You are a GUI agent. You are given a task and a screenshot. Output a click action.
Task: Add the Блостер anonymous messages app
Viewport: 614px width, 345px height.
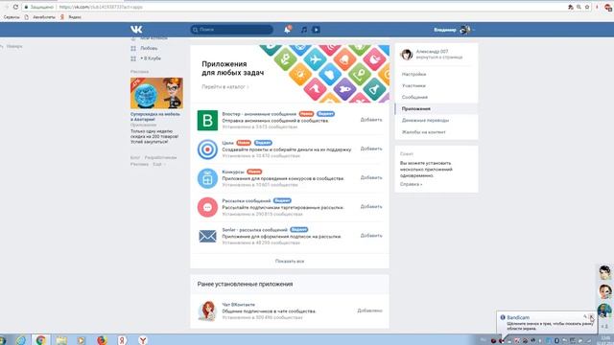371,120
